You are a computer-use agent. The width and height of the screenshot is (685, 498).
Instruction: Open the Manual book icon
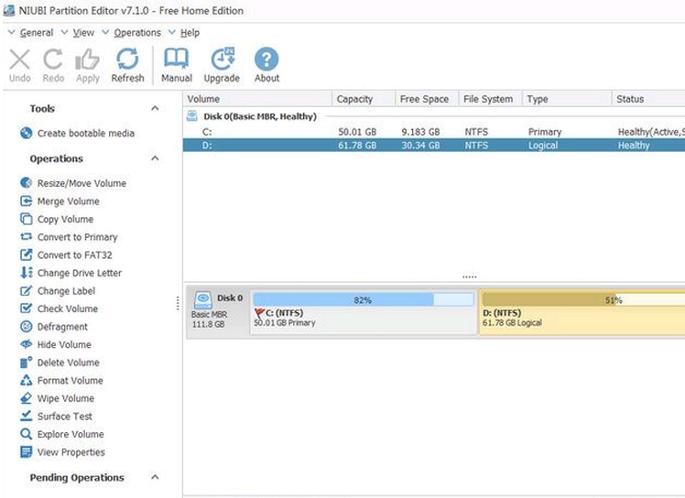click(177, 59)
